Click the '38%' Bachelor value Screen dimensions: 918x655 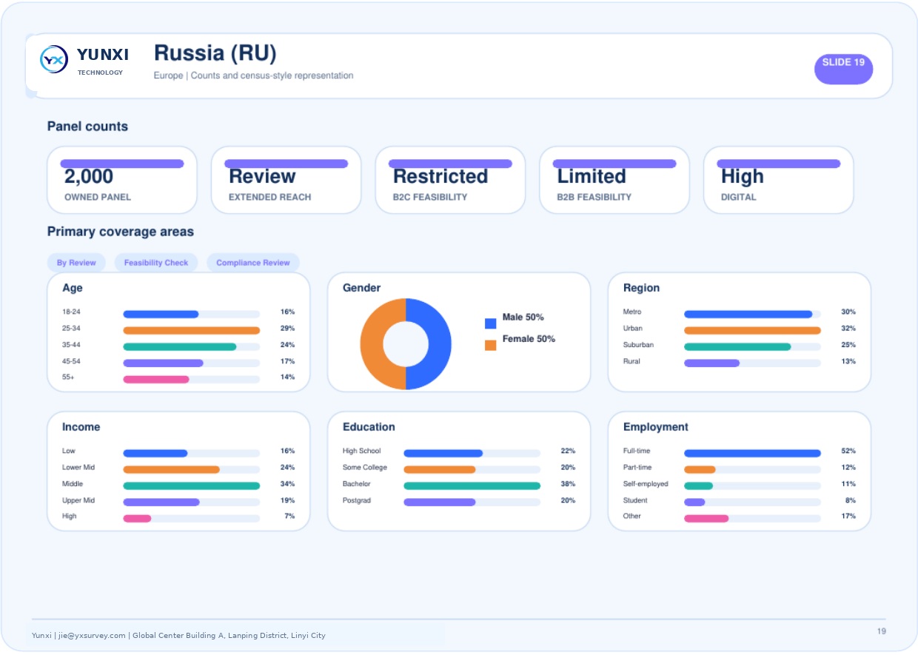[x=568, y=484]
